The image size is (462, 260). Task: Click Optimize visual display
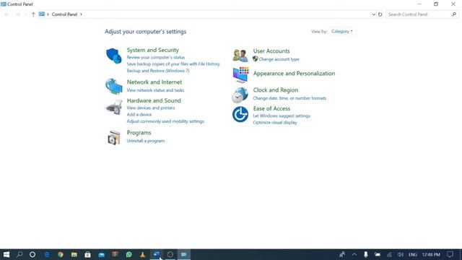coord(275,122)
